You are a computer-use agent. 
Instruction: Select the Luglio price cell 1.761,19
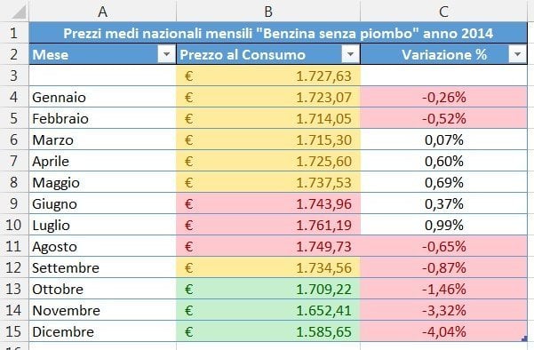point(268,225)
